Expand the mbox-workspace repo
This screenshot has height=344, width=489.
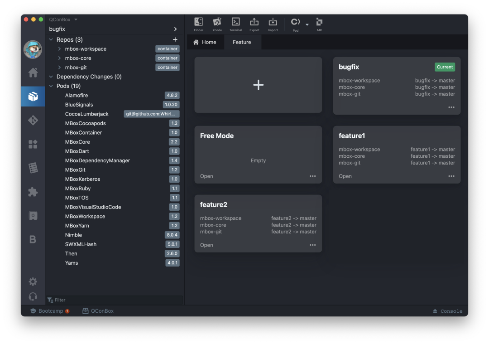coord(59,49)
